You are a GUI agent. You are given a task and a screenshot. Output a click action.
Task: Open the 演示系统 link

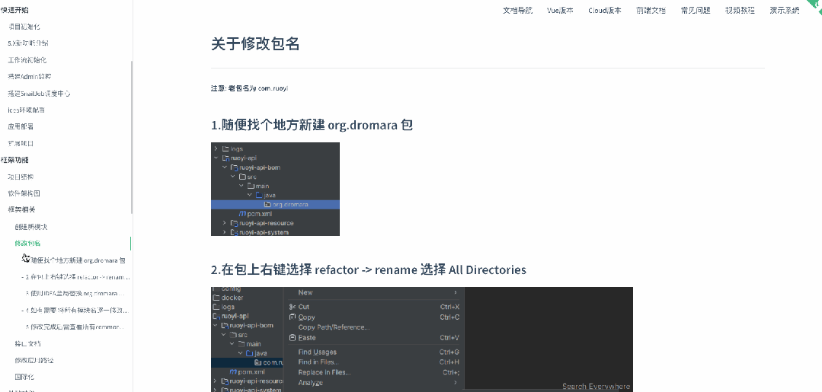pos(784,11)
